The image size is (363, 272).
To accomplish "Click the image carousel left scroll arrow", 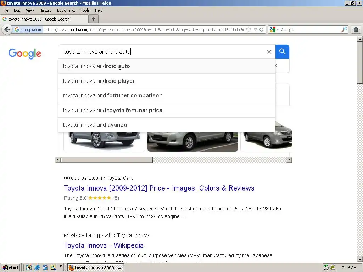I will click(58, 160).
